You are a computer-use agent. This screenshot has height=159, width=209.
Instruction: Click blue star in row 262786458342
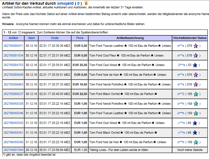195,123
